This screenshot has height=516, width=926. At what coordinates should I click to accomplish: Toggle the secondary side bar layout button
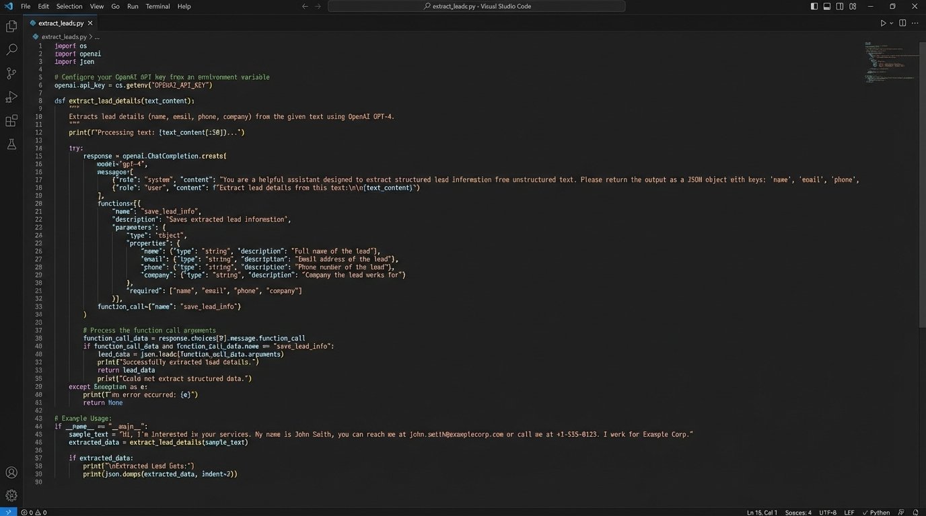840,7
